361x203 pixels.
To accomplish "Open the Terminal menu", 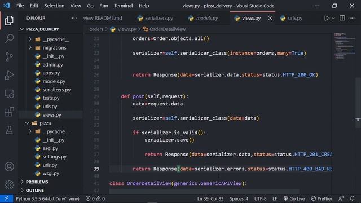I will click(x=124, y=6).
